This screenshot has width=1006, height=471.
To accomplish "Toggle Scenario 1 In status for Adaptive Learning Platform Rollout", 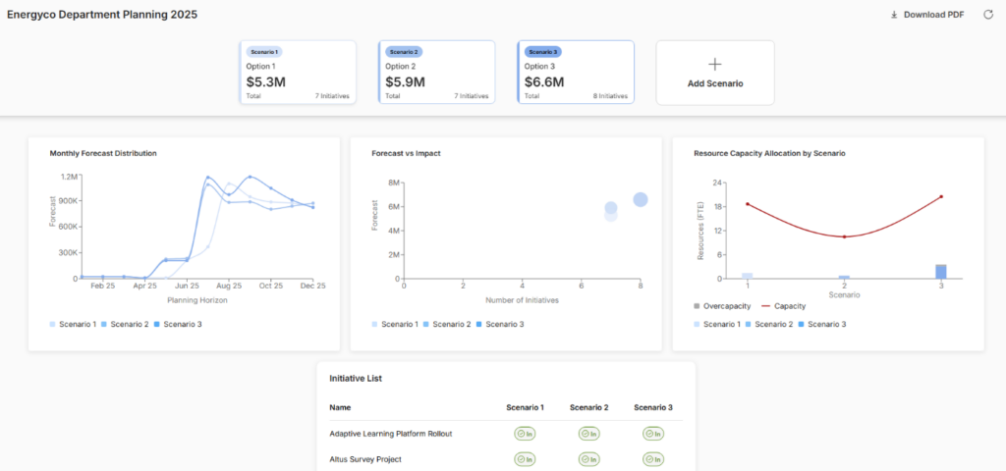I will [x=525, y=434].
